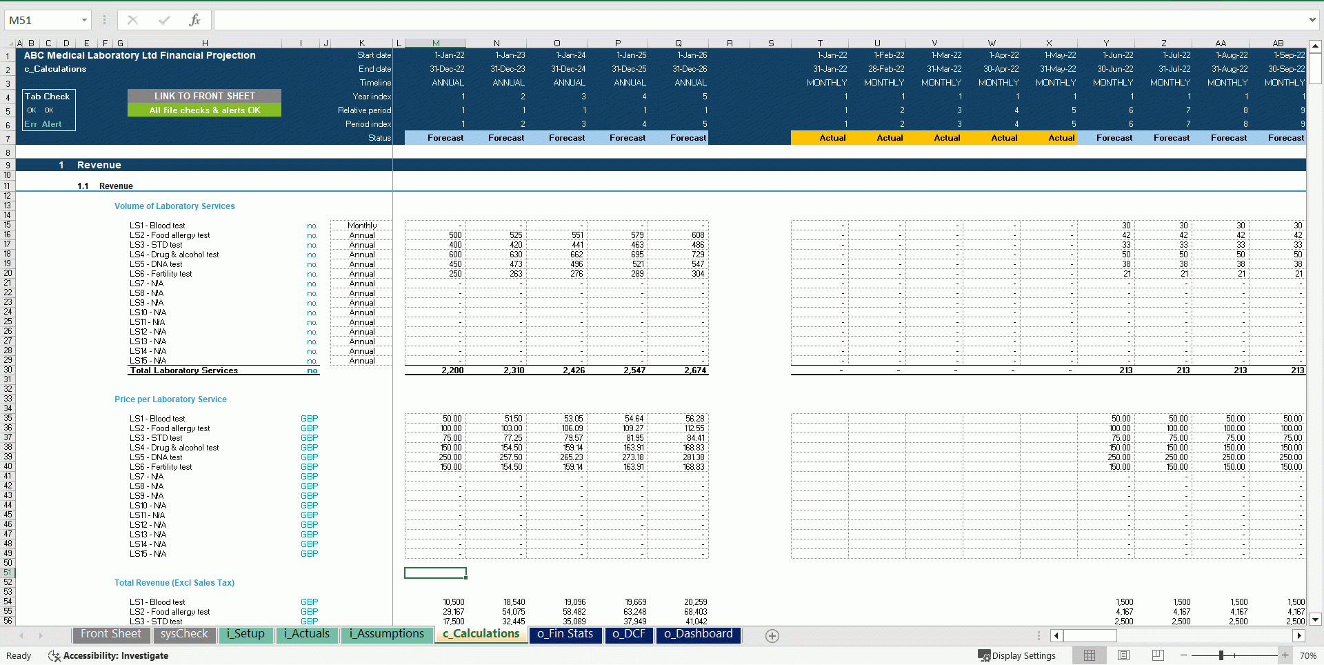The image size is (1324, 665).
Task: Add a new sheet with plus icon
Action: (772, 636)
